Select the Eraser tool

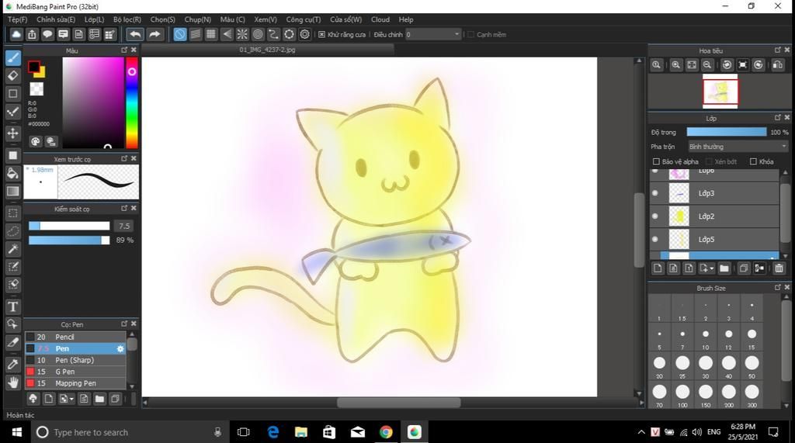coord(12,75)
